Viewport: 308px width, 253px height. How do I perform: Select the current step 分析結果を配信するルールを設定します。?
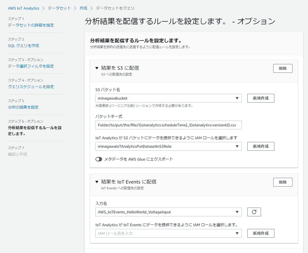(x=35, y=131)
